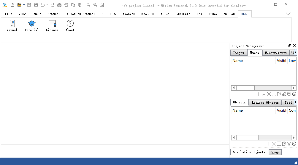Click the Contour column header in Objects list
This screenshot has width=298, height=165.
click(292, 110)
